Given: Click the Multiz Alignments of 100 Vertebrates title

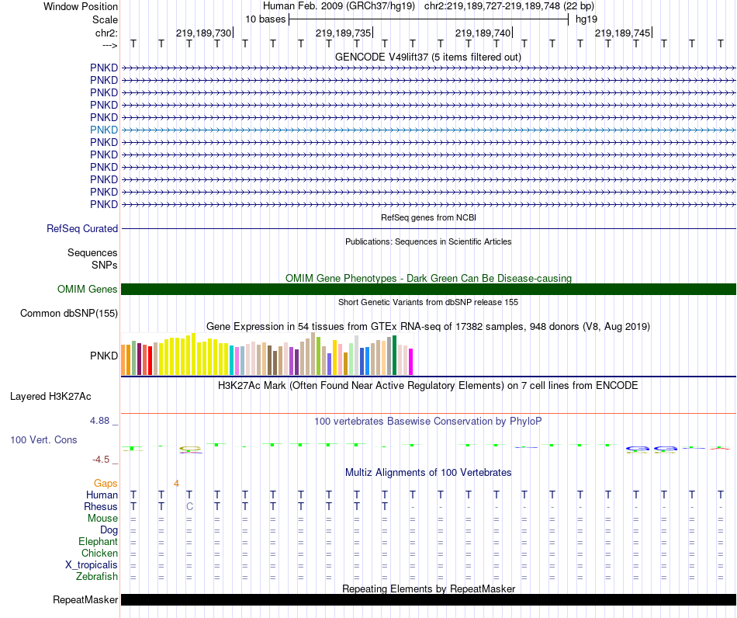Looking at the screenshot, I should (427, 472).
